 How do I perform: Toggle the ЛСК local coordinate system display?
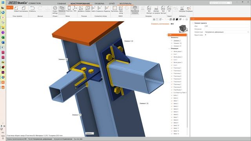coord(75,9)
